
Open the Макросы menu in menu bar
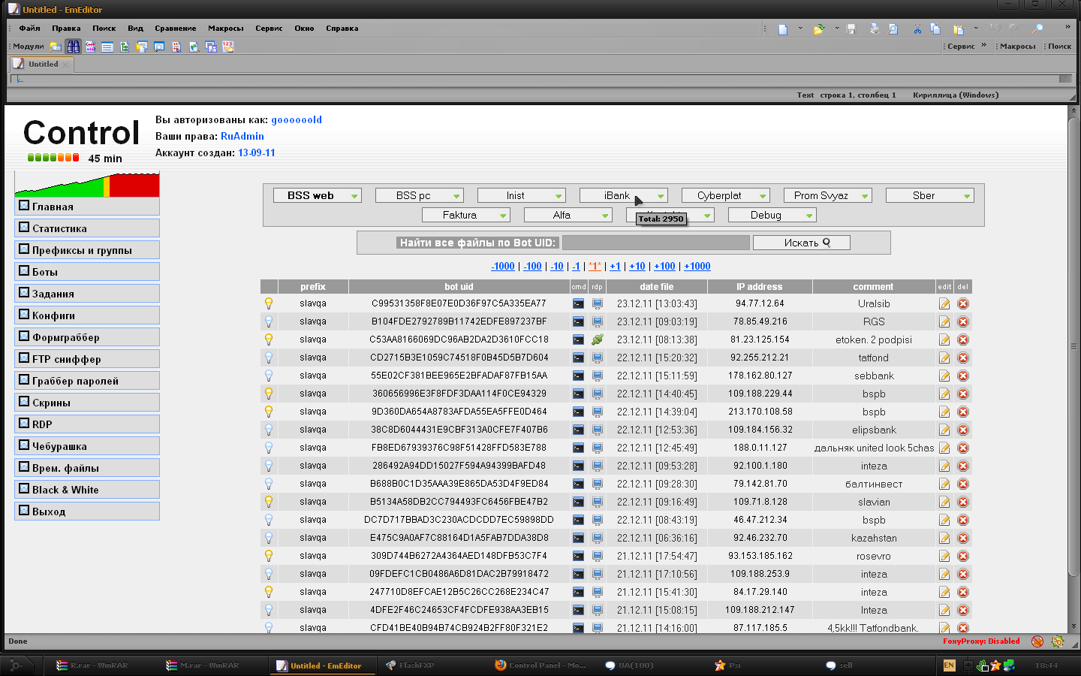click(x=226, y=29)
